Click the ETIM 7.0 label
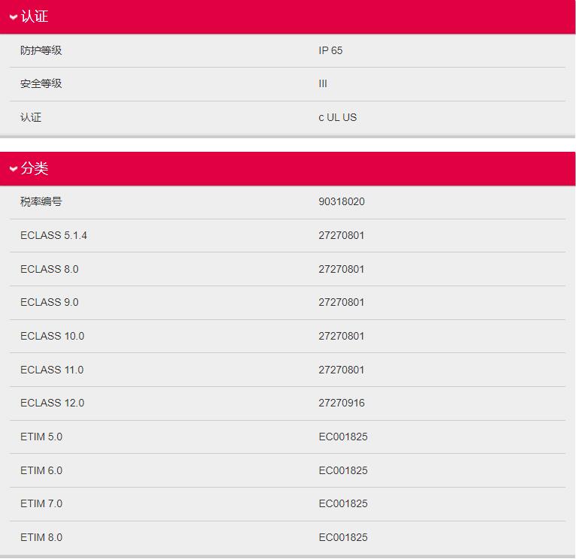 (41, 503)
